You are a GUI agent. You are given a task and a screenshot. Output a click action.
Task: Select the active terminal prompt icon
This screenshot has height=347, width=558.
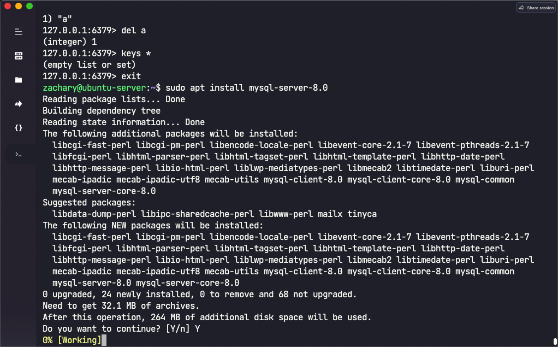click(x=19, y=155)
